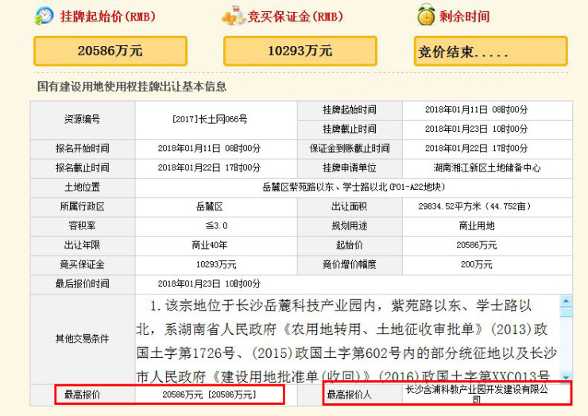The width and height of the screenshot is (588, 416).
Task: Click the 20586万元 starting price box
Action: click(x=110, y=51)
